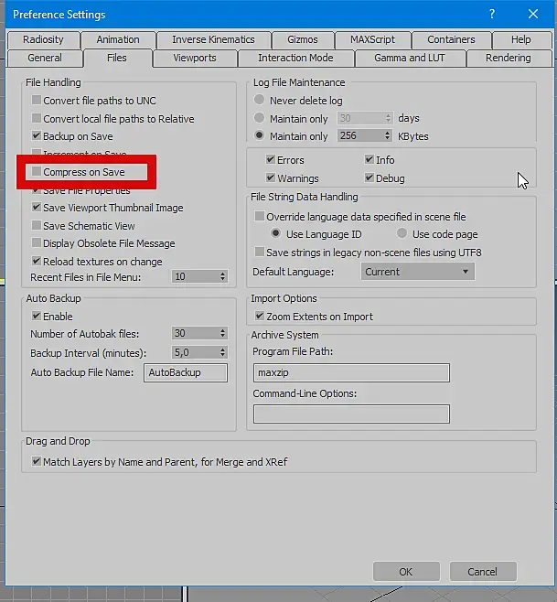Open the Default Language dropdown
Image resolution: width=557 pixels, height=602 pixels.
click(417, 272)
